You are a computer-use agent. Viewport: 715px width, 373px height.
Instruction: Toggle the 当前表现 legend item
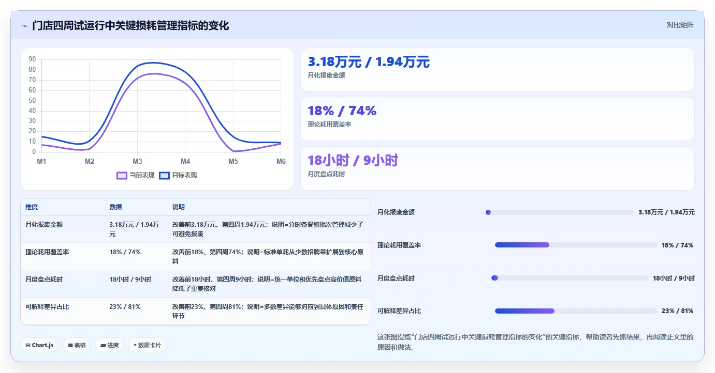coord(136,175)
